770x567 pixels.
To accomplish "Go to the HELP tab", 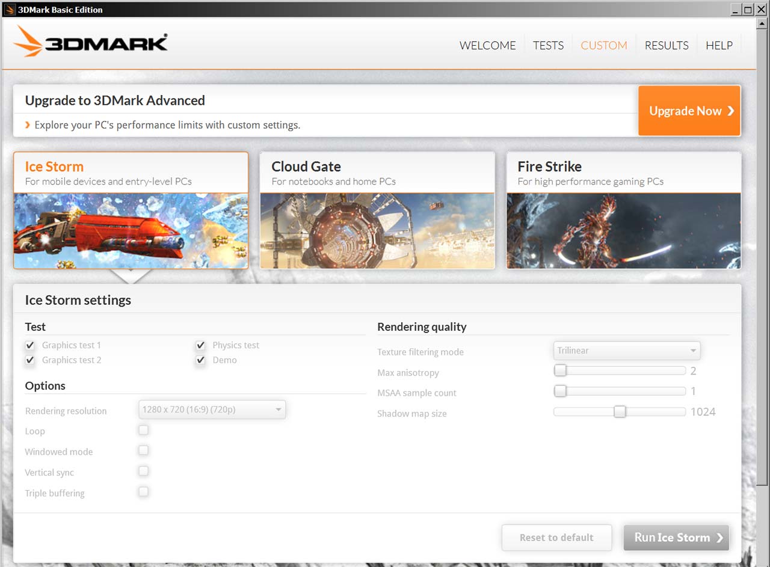I will [x=719, y=46].
